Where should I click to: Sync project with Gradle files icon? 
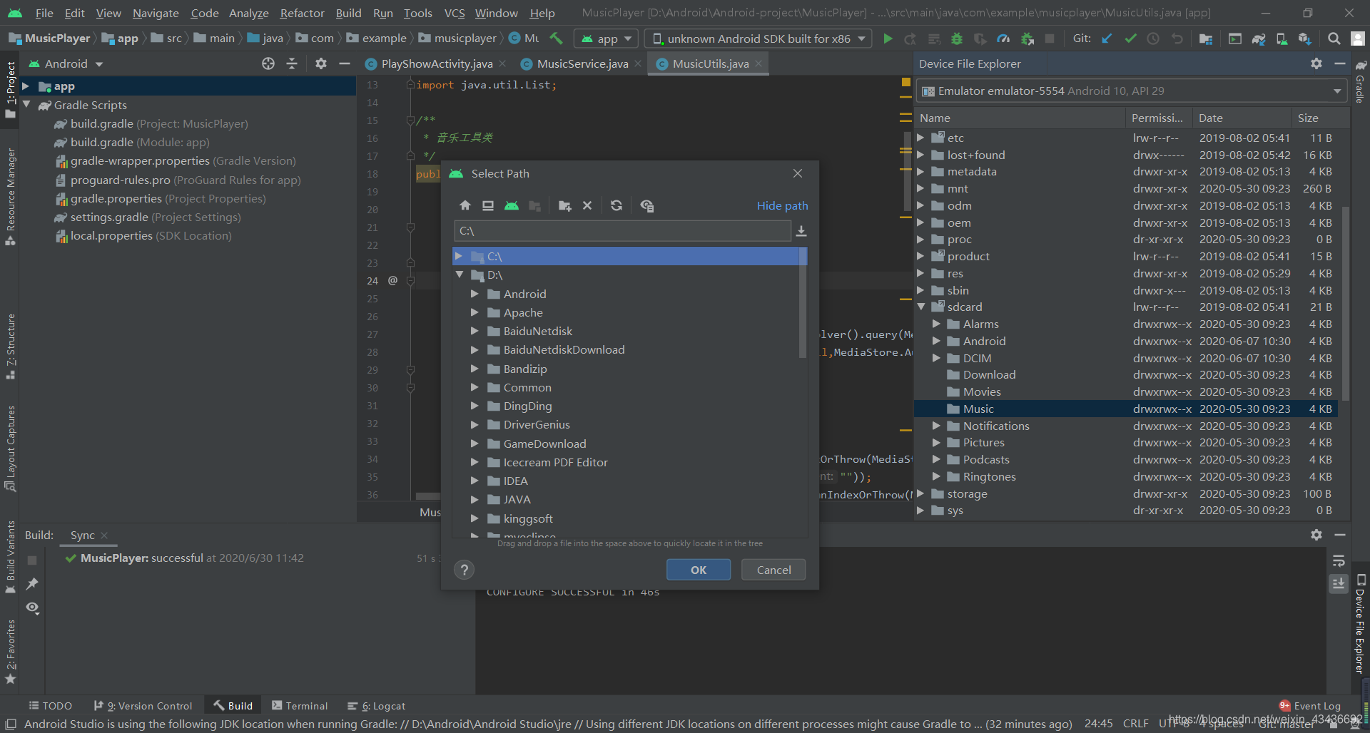tap(1259, 39)
